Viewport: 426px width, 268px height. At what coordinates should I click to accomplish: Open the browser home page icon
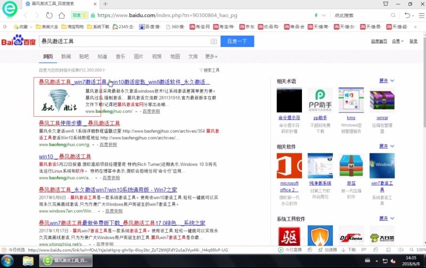click(62, 15)
